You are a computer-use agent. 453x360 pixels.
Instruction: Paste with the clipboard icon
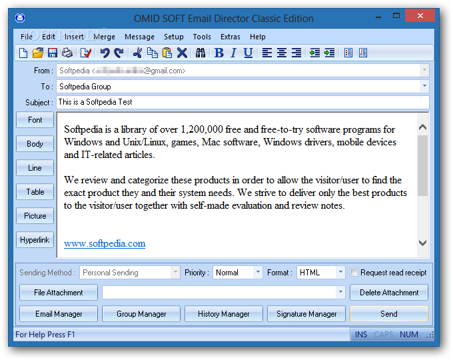click(167, 53)
